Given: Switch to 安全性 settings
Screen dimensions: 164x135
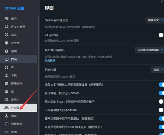Looking at the screenshot, I should click(19, 43).
